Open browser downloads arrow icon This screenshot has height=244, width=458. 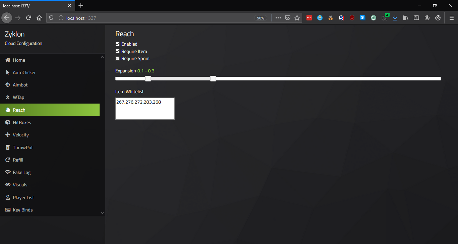[x=395, y=18]
